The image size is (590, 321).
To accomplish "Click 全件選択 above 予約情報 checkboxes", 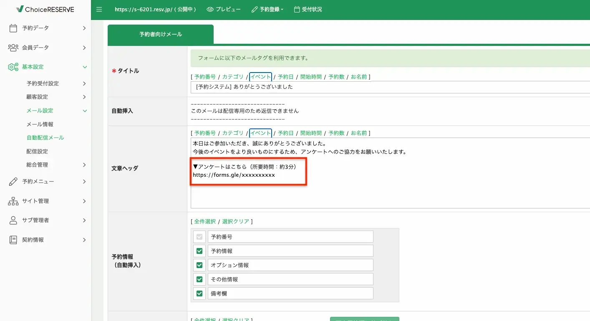I will tap(205, 221).
